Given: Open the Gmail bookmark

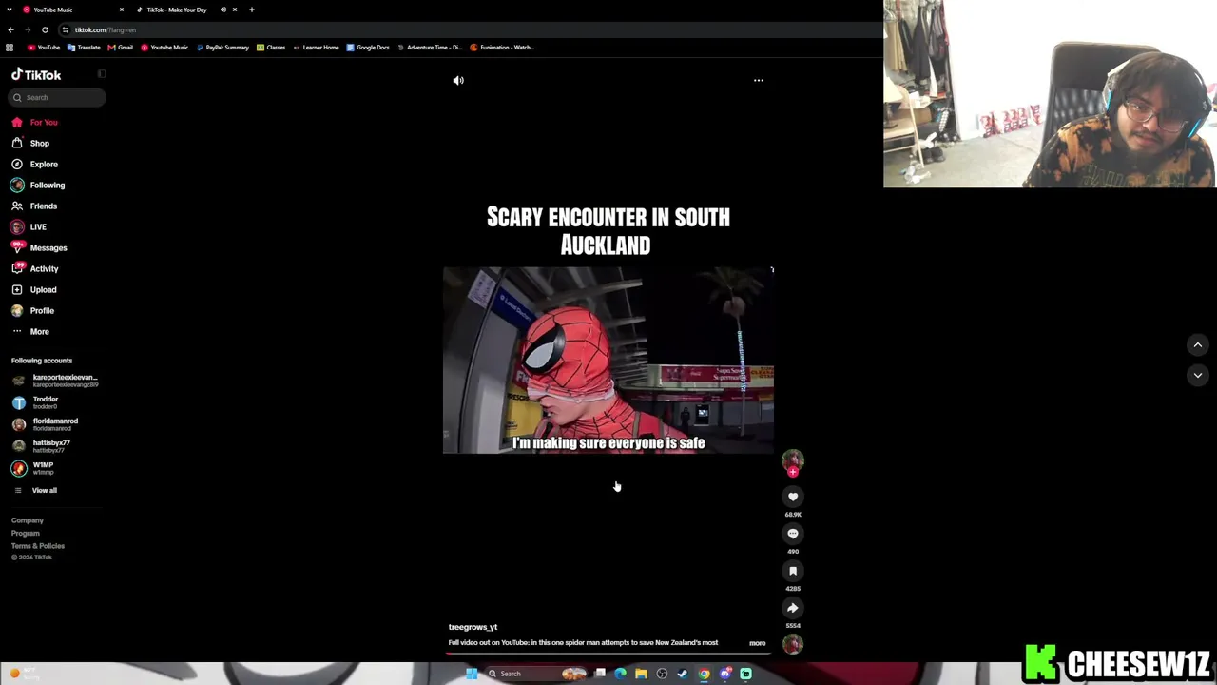Looking at the screenshot, I should (121, 48).
